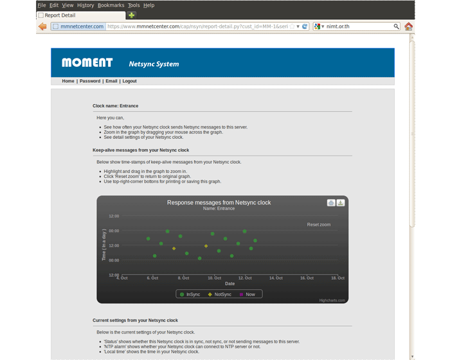Screen dimensions: 450x360
Task: Print the chart using printer icon
Action: click(331, 203)
